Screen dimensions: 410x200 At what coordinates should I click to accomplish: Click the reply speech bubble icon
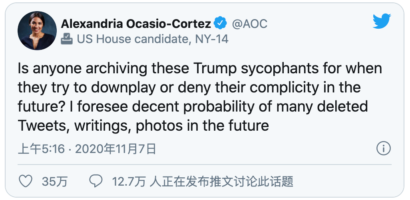point(96,181)
